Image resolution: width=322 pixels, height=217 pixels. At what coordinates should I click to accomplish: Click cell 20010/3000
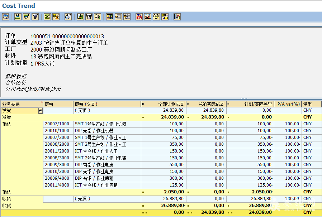(58, 171)
